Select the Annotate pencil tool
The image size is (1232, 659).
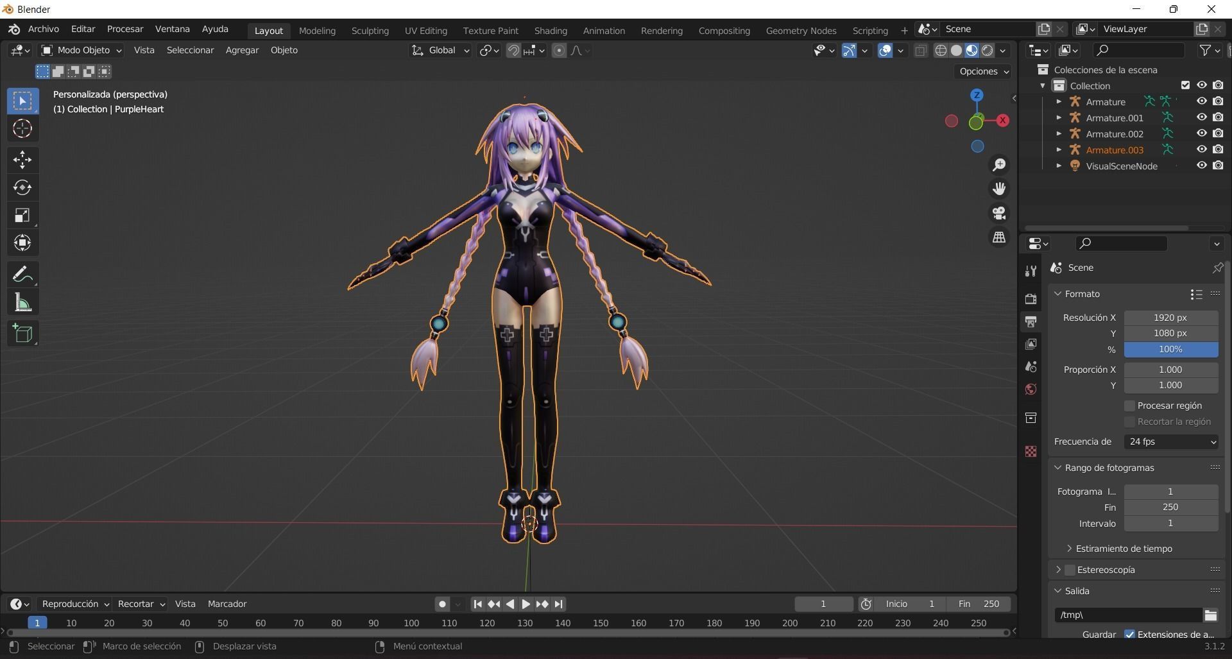coord(22,274)
